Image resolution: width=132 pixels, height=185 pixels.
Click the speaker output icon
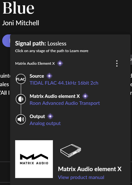(21, 119)
